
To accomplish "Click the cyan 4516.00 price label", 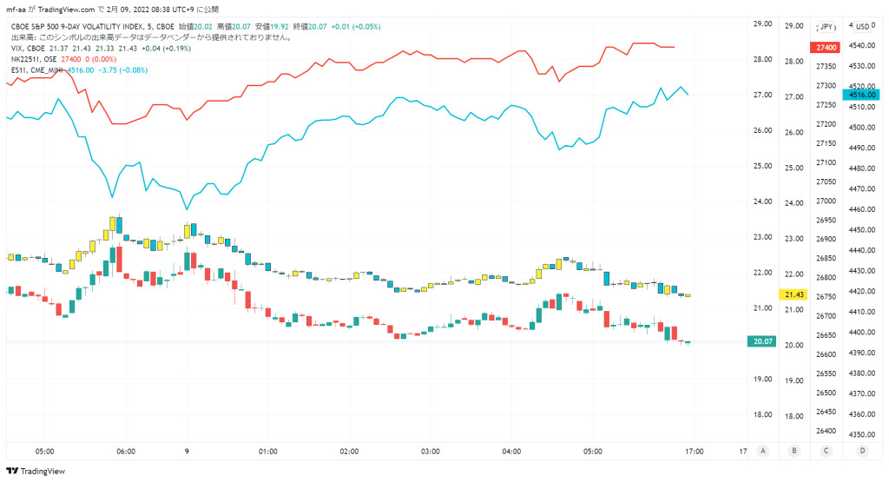I will [862, 95].
